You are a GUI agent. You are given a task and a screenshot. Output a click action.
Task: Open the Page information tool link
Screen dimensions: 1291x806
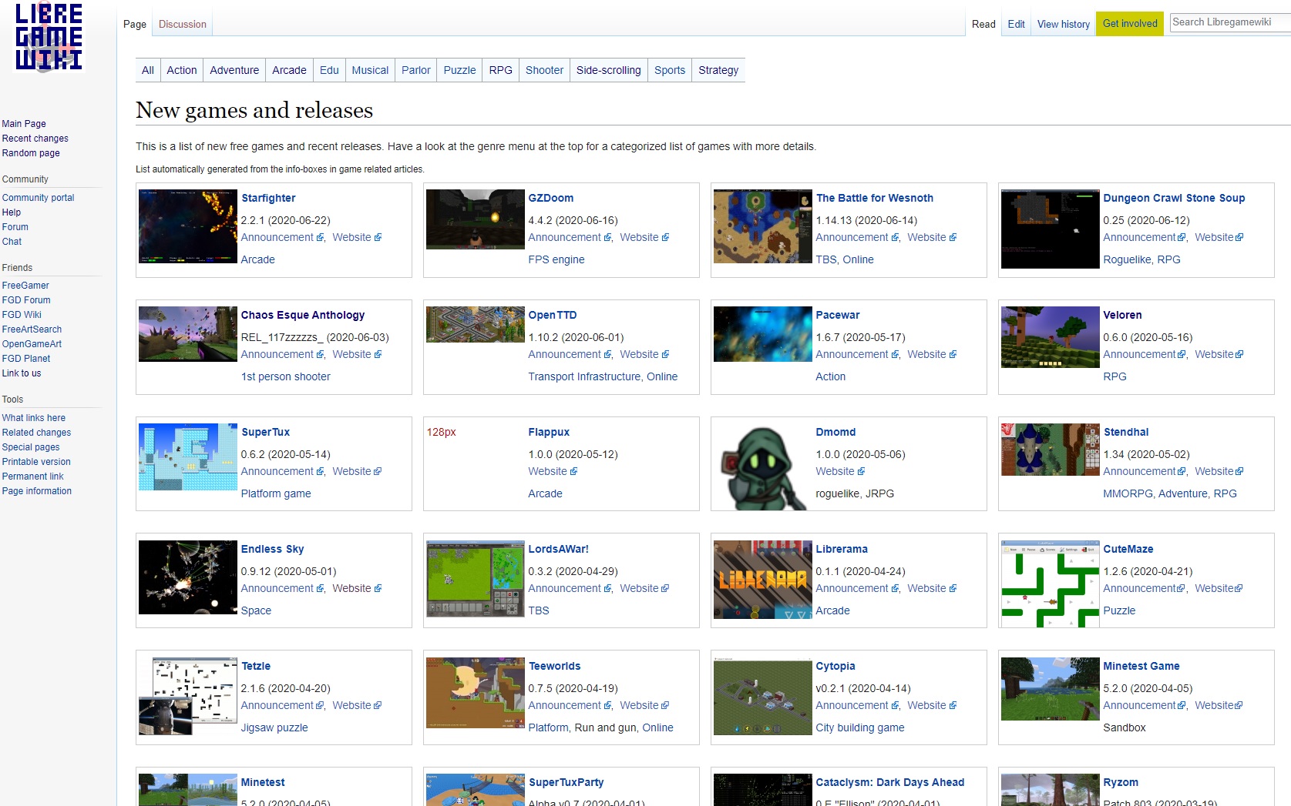pos(36,491)
